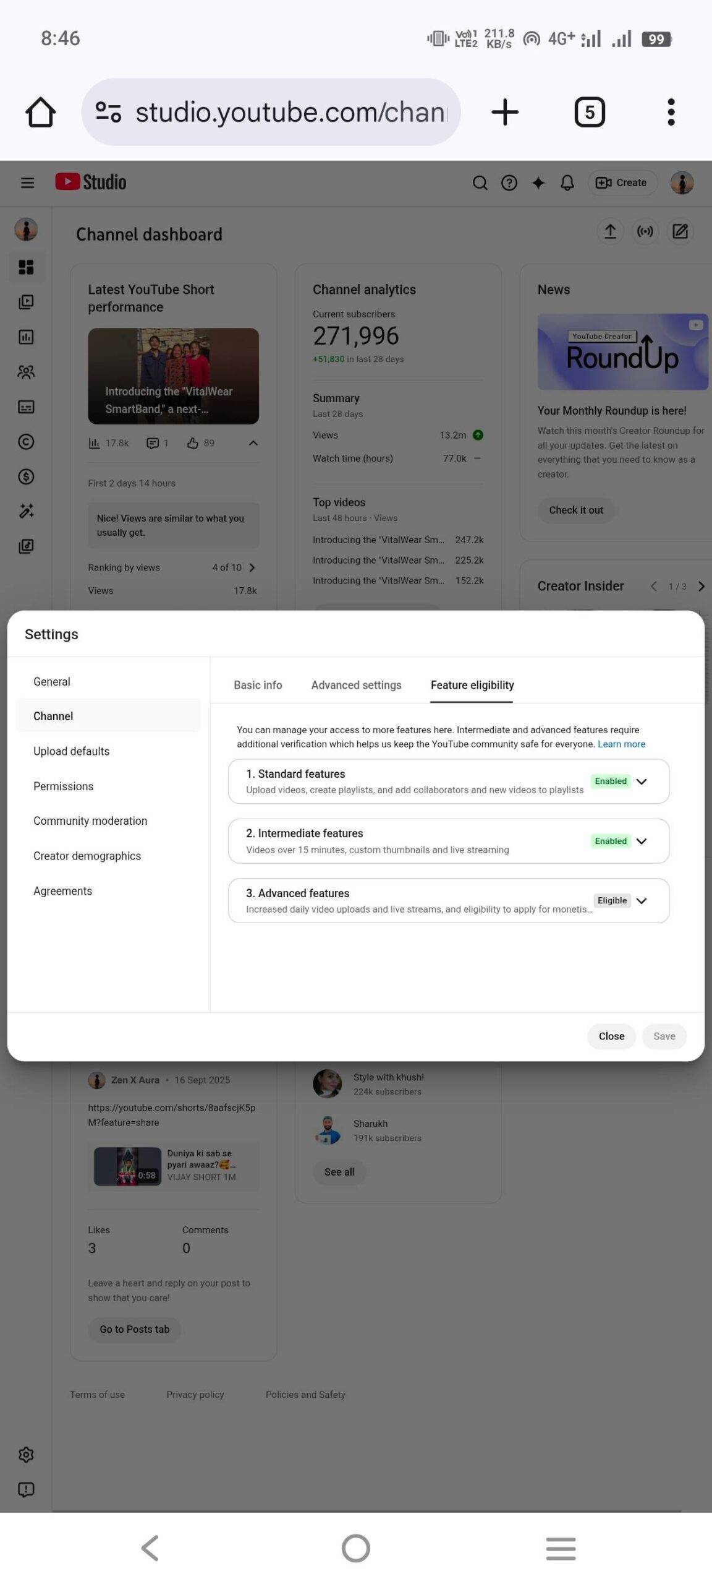712x1584 pixels.
Task: Open Analytics from the left sidebar
Action: 26,337
